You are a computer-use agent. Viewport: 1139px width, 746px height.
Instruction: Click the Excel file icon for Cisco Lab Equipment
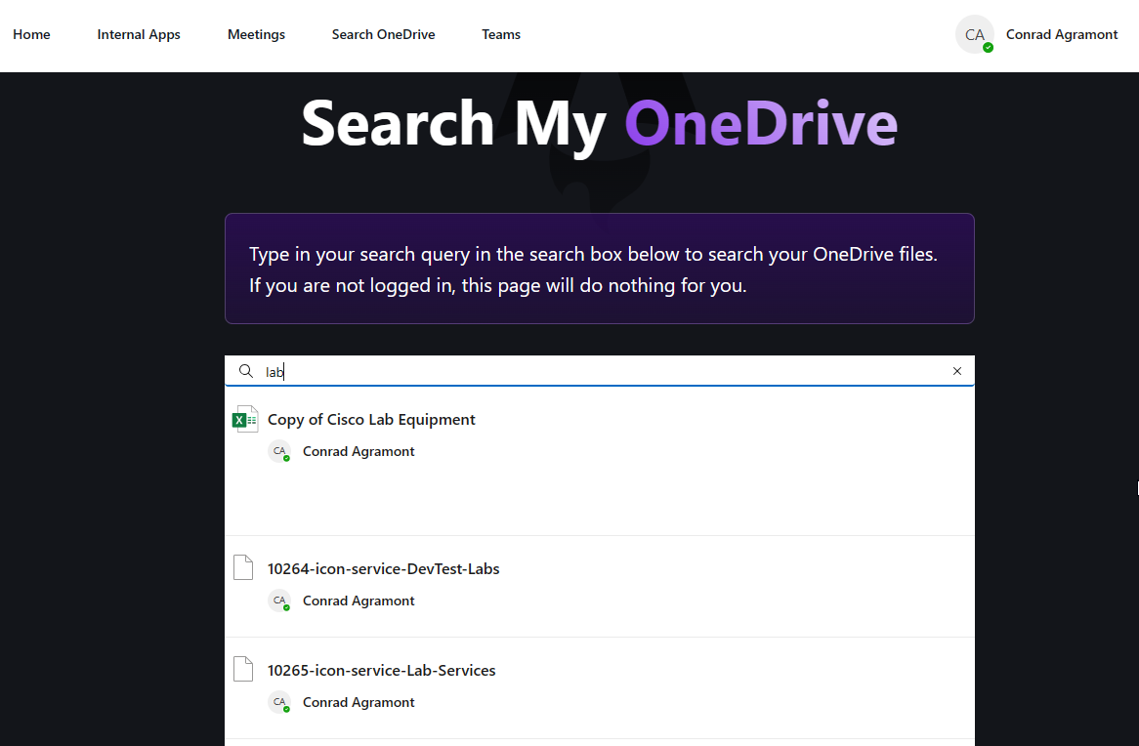click(x=245, y=419)
